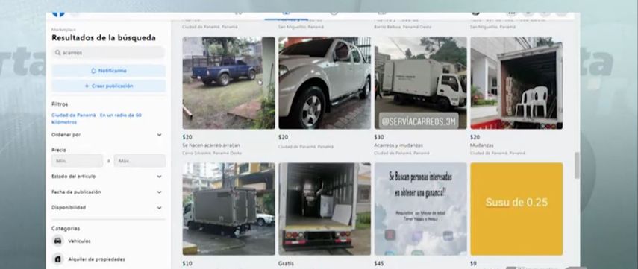Click the 'Acarreos y mudanzas' listing title
This screenshot has width=638, height=269.
(398, 145)
